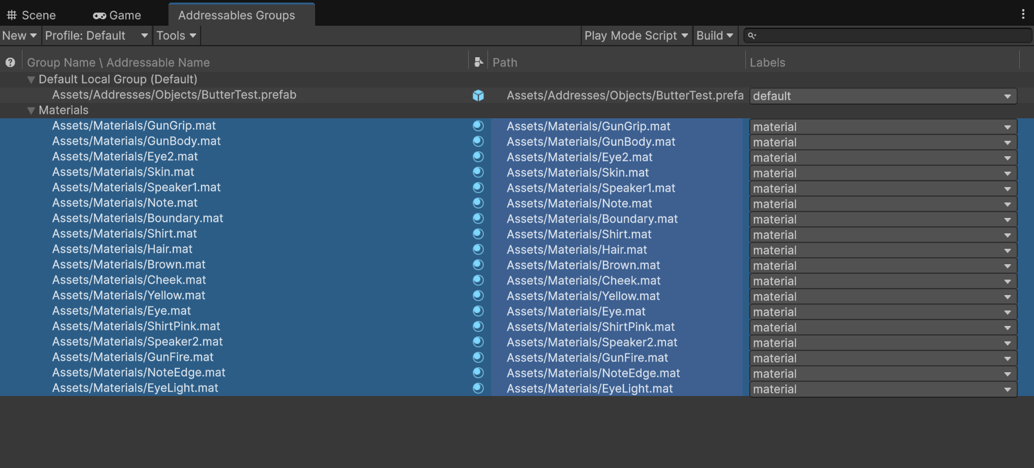The height and width of the screenshot is (468, 1034).
Task: Click into the asset search field
Action: pos(887,35)
